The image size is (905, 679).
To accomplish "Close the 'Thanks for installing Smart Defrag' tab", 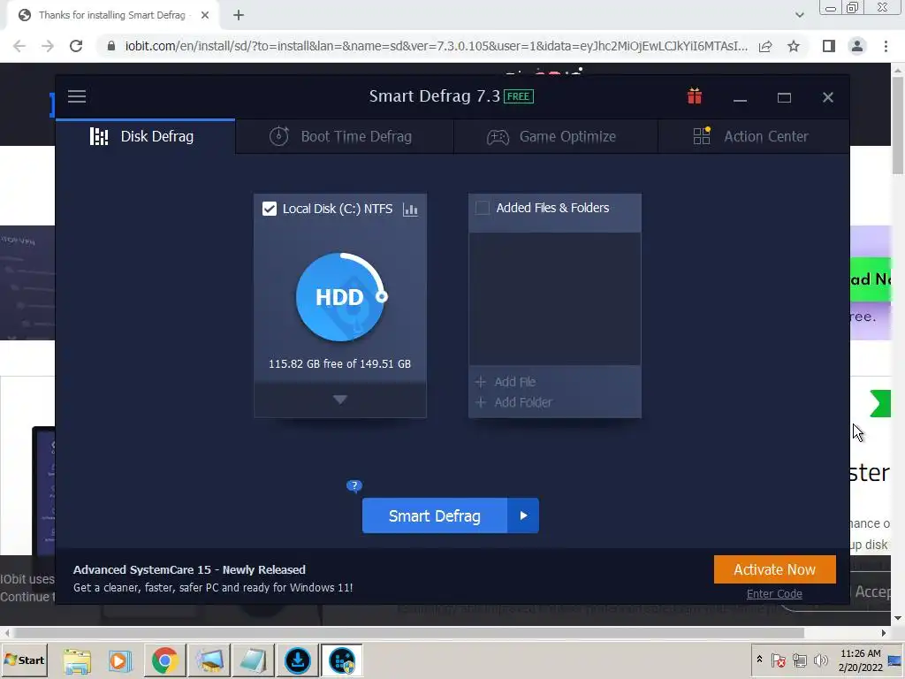I will [204, 16].
